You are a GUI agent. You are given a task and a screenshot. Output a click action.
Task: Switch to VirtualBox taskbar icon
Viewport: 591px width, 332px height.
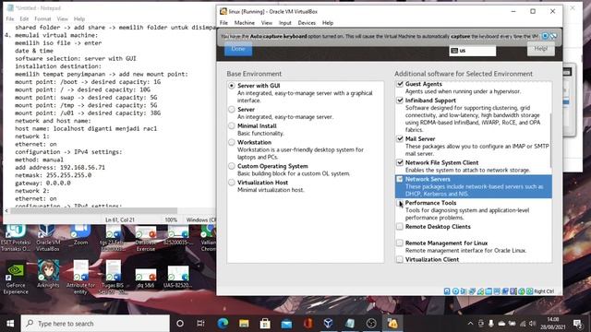(x=329, y=324)
